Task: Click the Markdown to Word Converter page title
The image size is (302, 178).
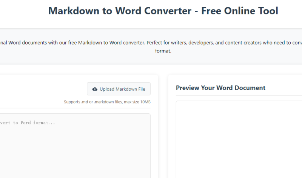Action: tap(163, 11)
